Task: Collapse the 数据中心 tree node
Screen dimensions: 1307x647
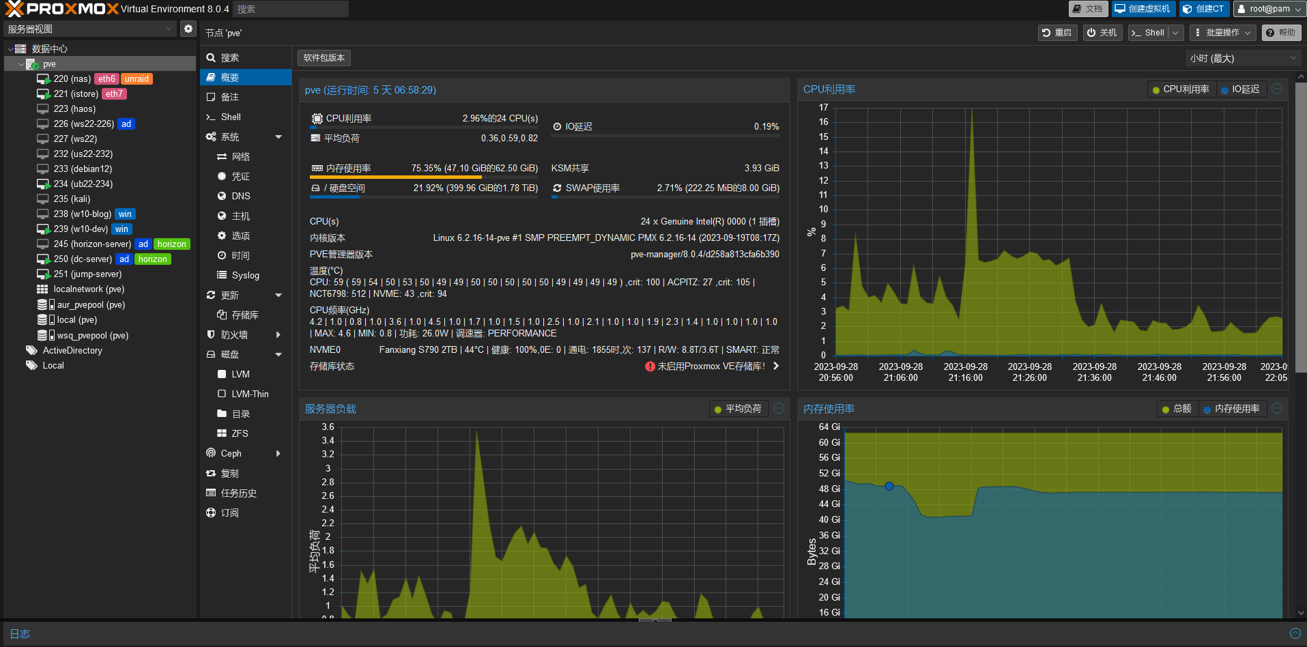Action: click(x=10, y=49)
